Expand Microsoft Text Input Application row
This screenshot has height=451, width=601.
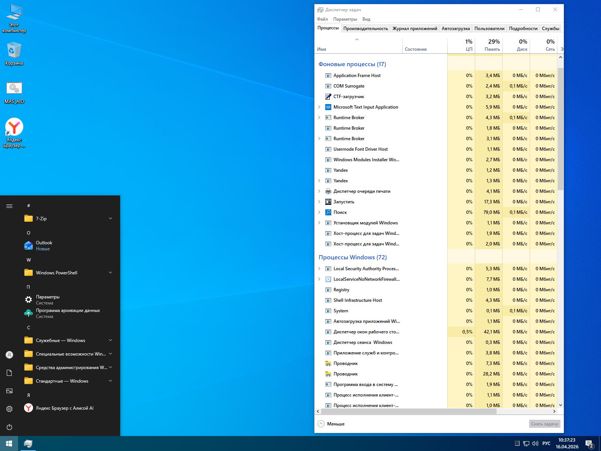tap(319, 107)
